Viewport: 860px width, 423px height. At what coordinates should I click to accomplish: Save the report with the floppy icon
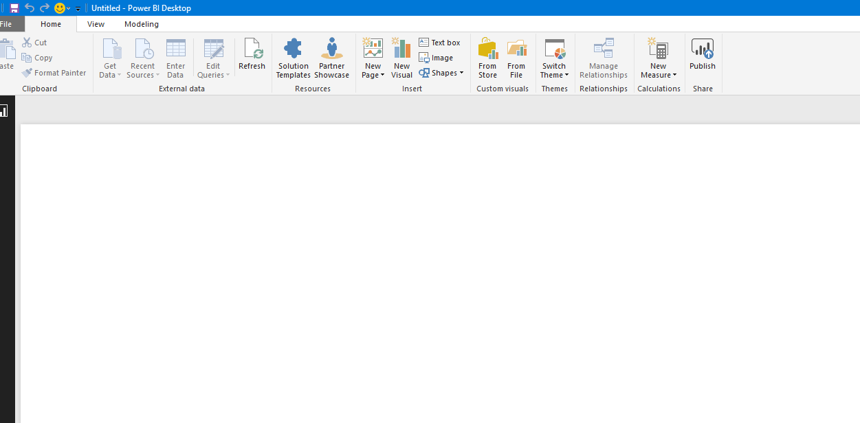pyautogui.click(x=14, y=8)
